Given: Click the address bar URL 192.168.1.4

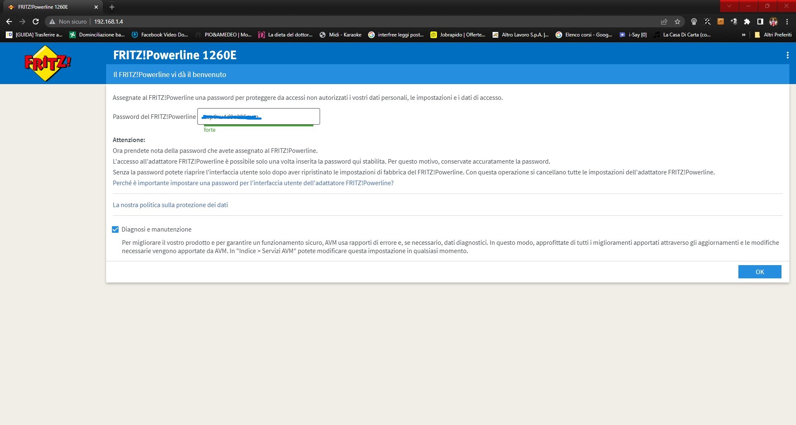Looking at the screenshot, I should click(x=109, y=22).
